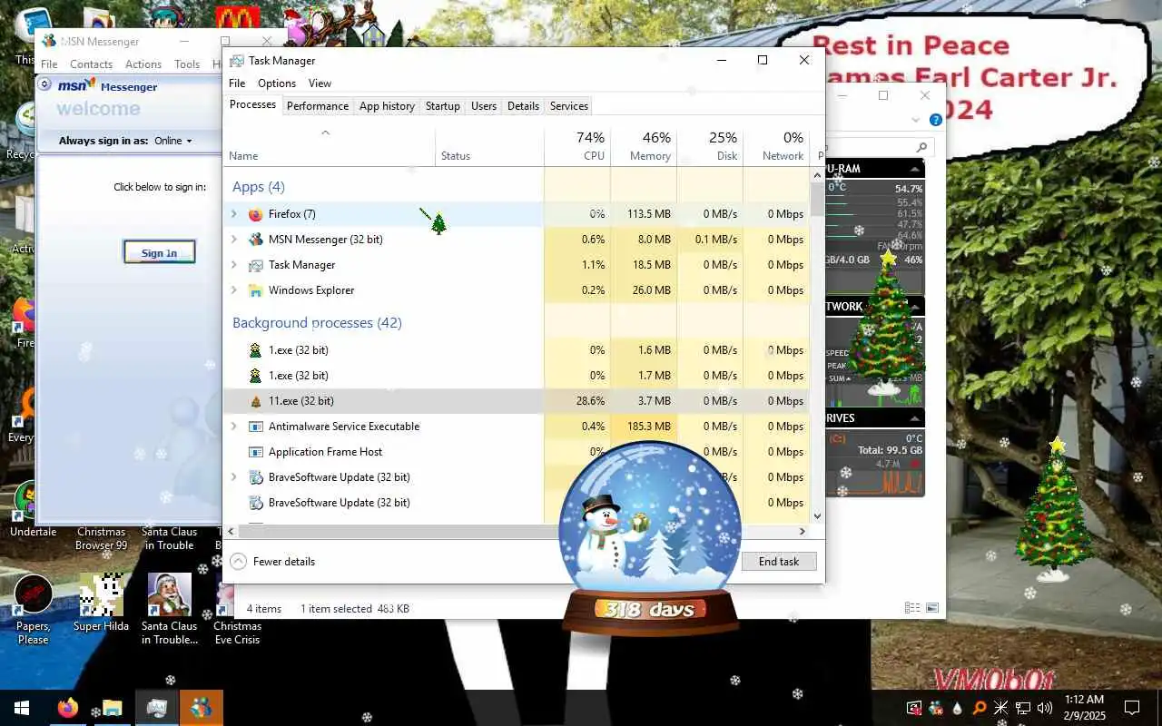Click the Firefox icon in the process list
1162x726 pixels.
[255, 214]
